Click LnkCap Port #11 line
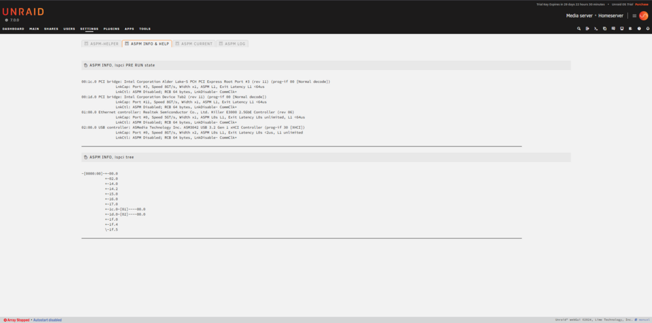Image resolution: width=652 pixels, height=323 pixels. point(191,102)
